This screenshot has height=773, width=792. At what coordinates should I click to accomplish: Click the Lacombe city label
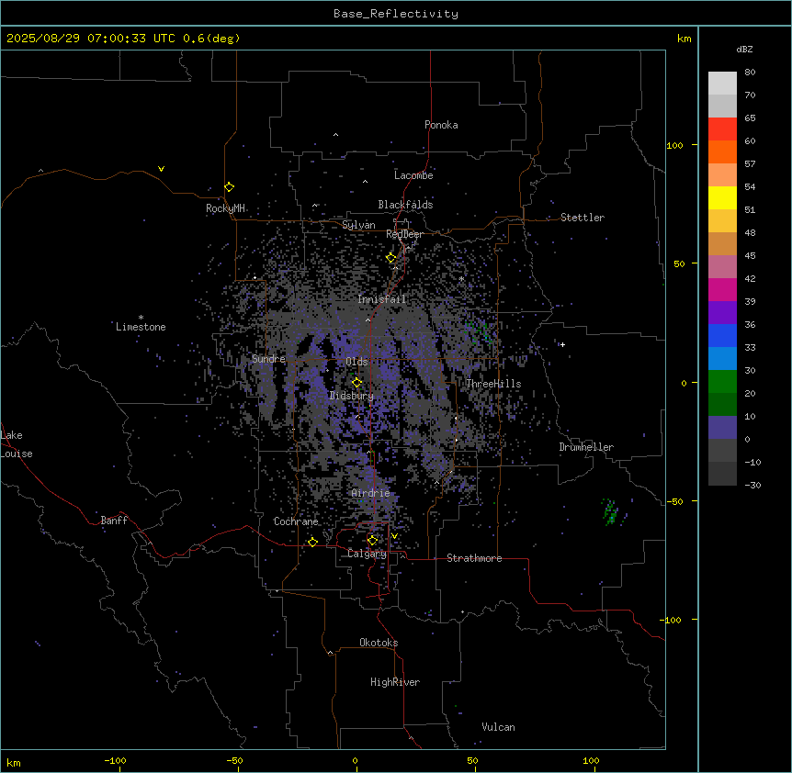pos(413,175)
